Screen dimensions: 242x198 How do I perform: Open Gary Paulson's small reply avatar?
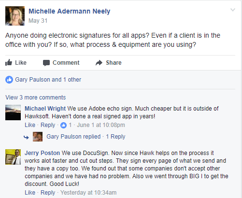[x=38, y=137]
